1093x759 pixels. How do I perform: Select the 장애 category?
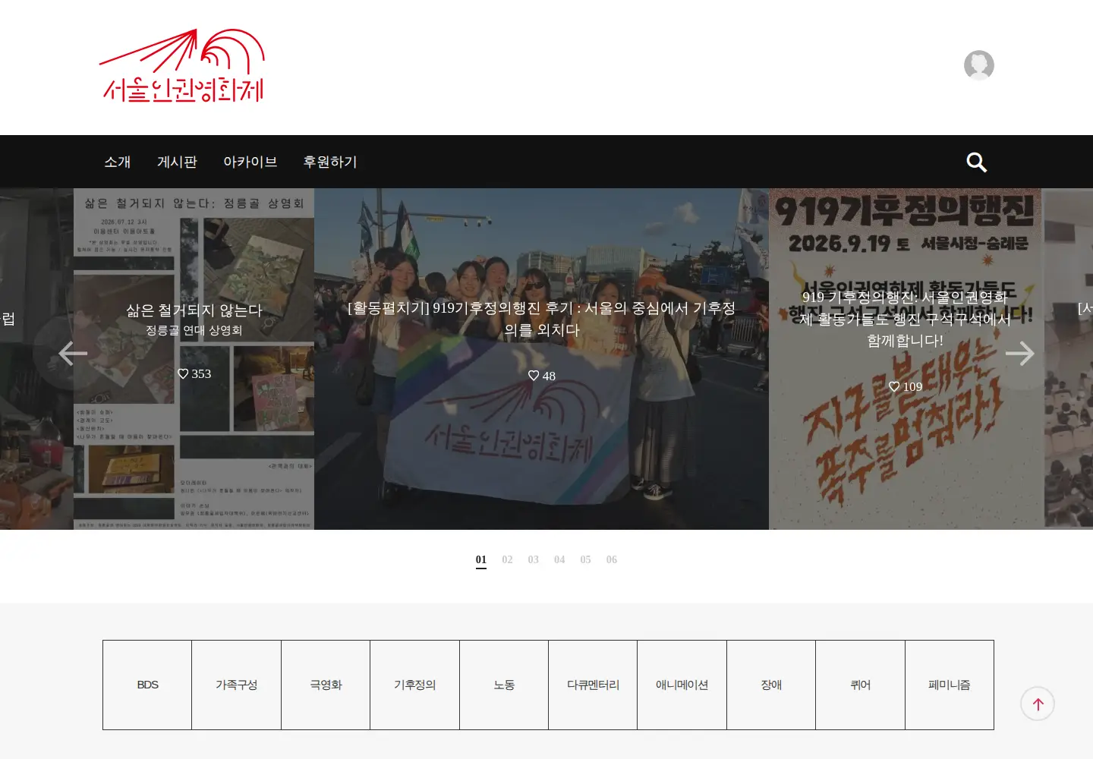[771, 685]
